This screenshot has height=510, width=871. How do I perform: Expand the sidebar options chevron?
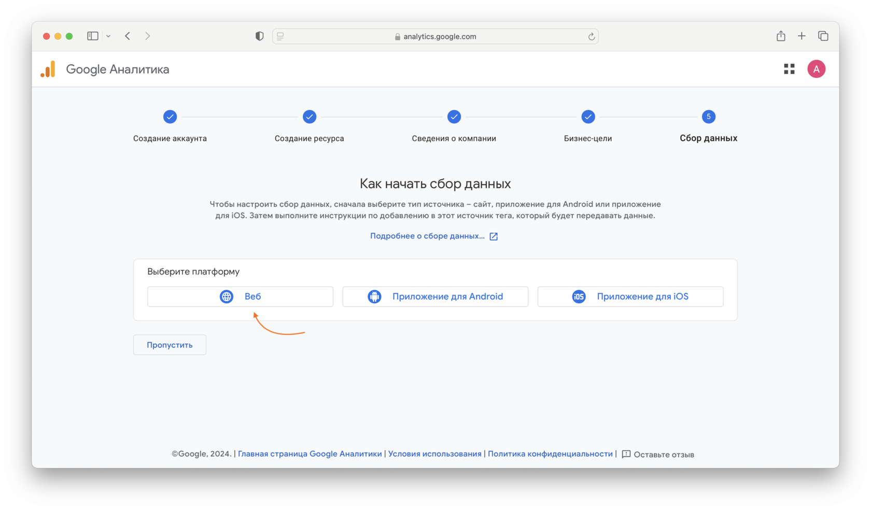(108, 36)
